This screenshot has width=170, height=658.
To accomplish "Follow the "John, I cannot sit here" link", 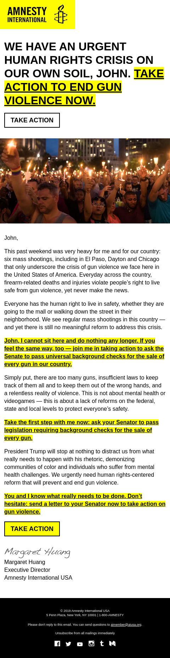I will [84, 352].
